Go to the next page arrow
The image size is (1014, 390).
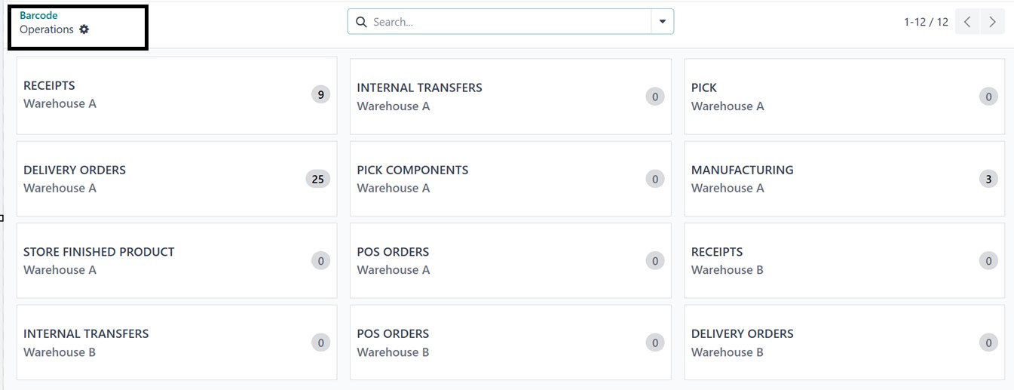coord(992,22)
